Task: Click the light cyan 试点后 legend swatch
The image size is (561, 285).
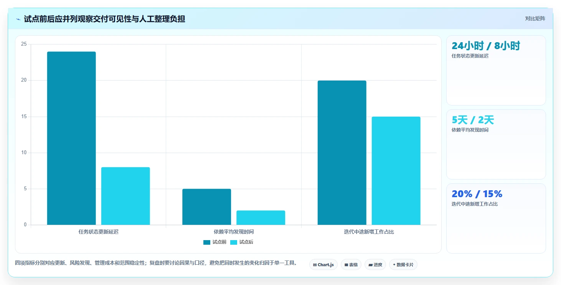Action: [234, 242]
